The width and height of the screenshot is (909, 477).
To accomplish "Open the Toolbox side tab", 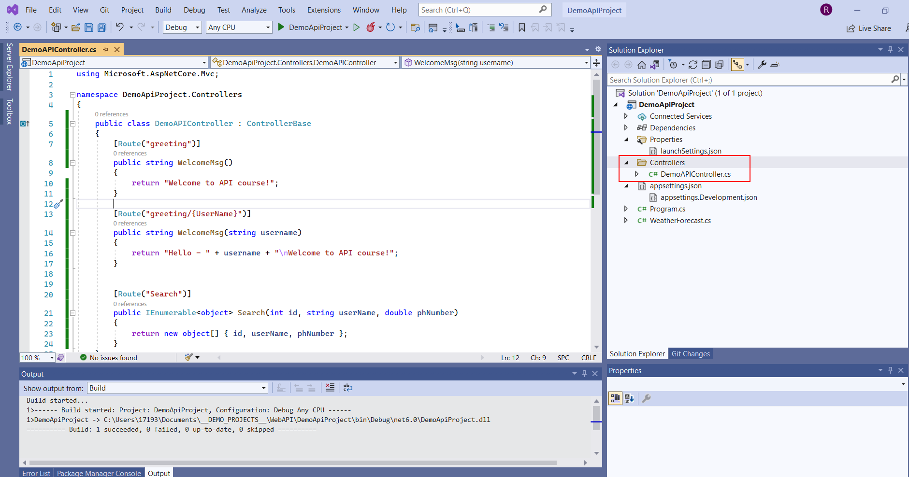I will pyautogui.click(x=9, y=112).
